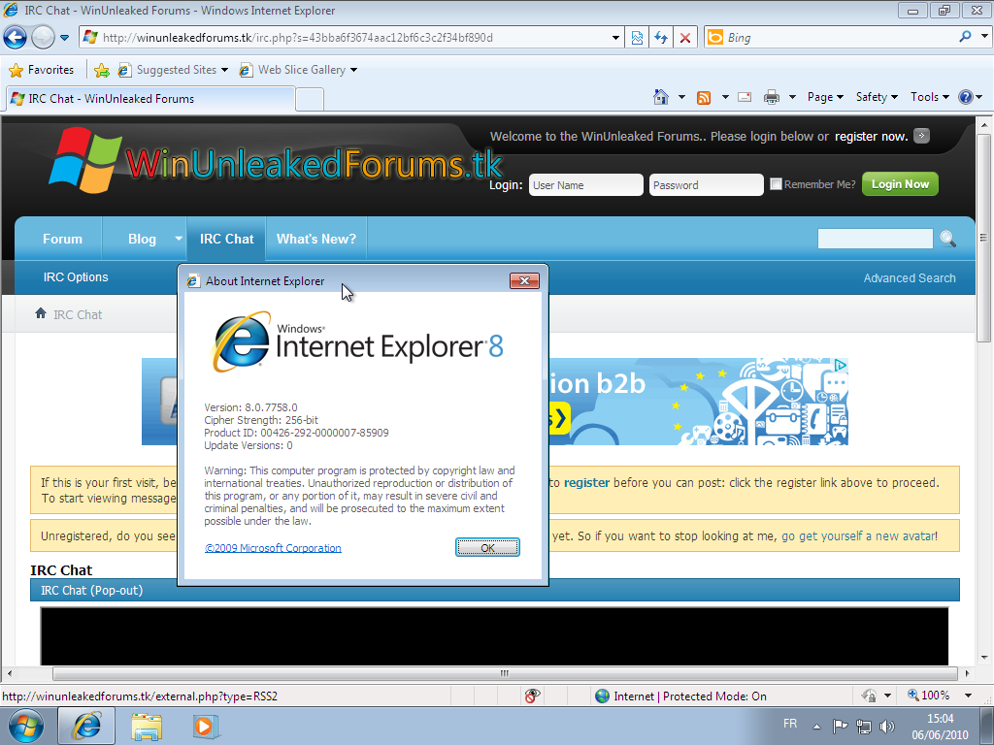Stop loading with the red X icon
This screenshot has width=994, height=745.
click(685, 38)
